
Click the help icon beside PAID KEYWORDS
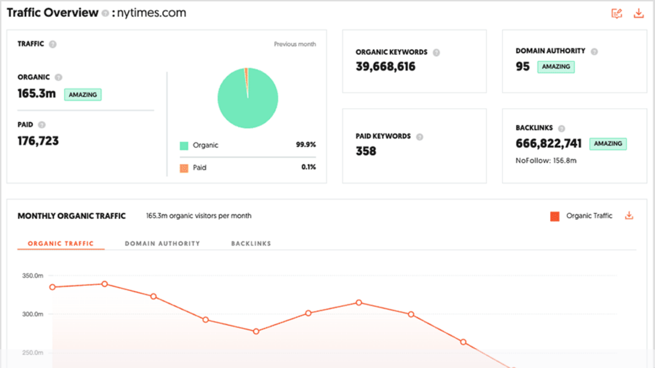[420, 136]
